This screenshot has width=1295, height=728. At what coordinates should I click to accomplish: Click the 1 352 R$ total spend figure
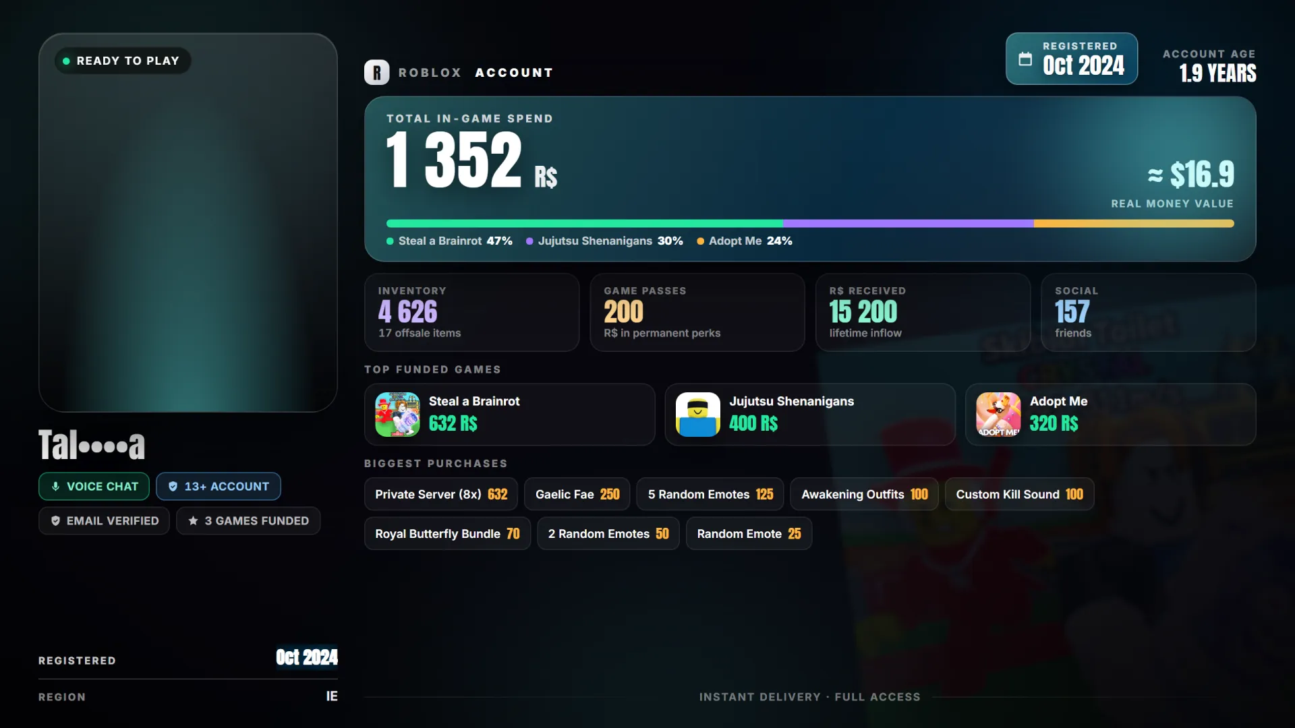tap(471, 160)
